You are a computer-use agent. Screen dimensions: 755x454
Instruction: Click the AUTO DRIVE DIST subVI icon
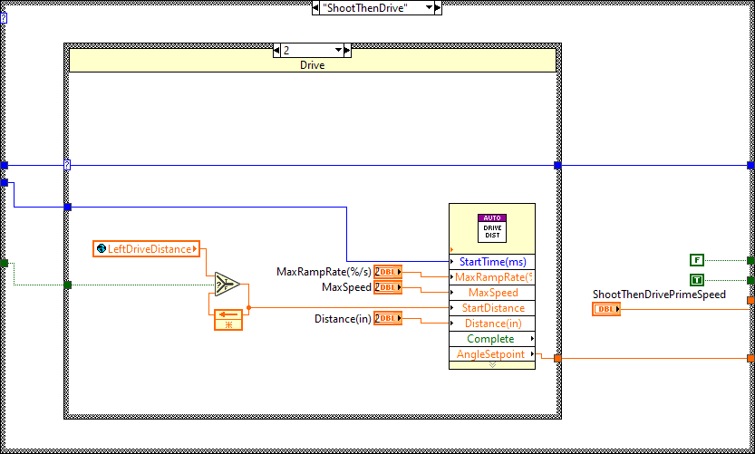[492, 226]
